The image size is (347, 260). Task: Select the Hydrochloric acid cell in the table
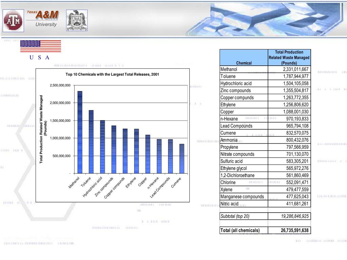pyautogui.click(x=244, y=84)
